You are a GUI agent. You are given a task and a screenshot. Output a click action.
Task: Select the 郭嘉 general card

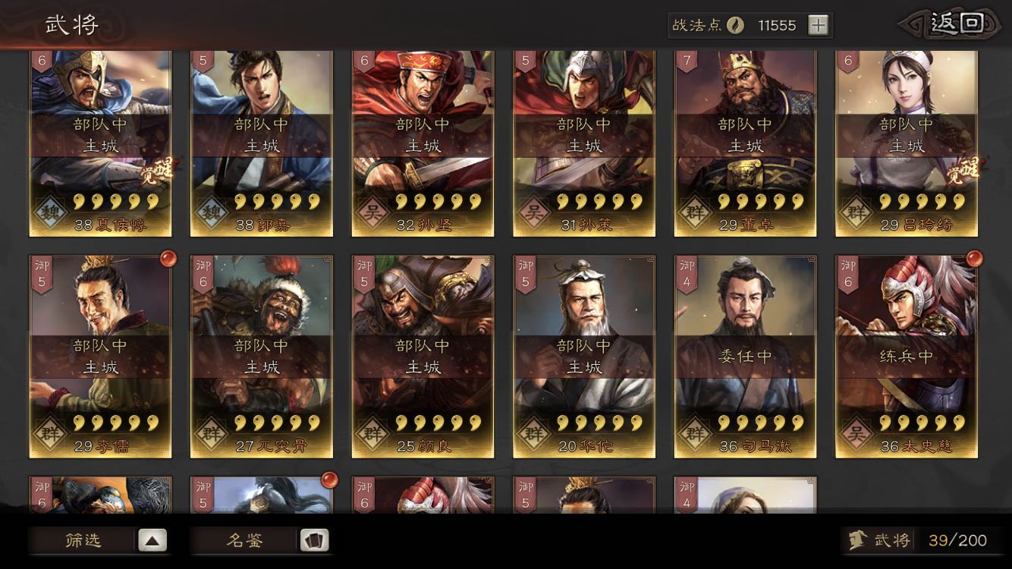click(262, 143)
